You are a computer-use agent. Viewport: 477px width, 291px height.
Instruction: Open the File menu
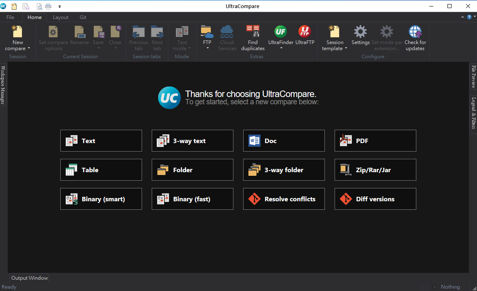pyautogui.click(x=10, y=17)
